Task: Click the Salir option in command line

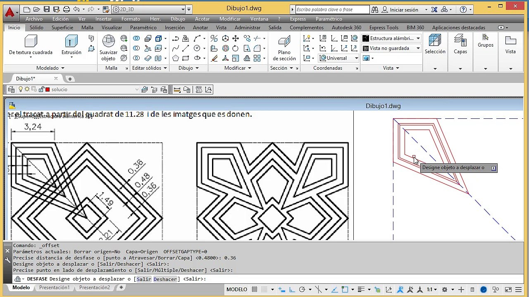Action: (144, 279)
